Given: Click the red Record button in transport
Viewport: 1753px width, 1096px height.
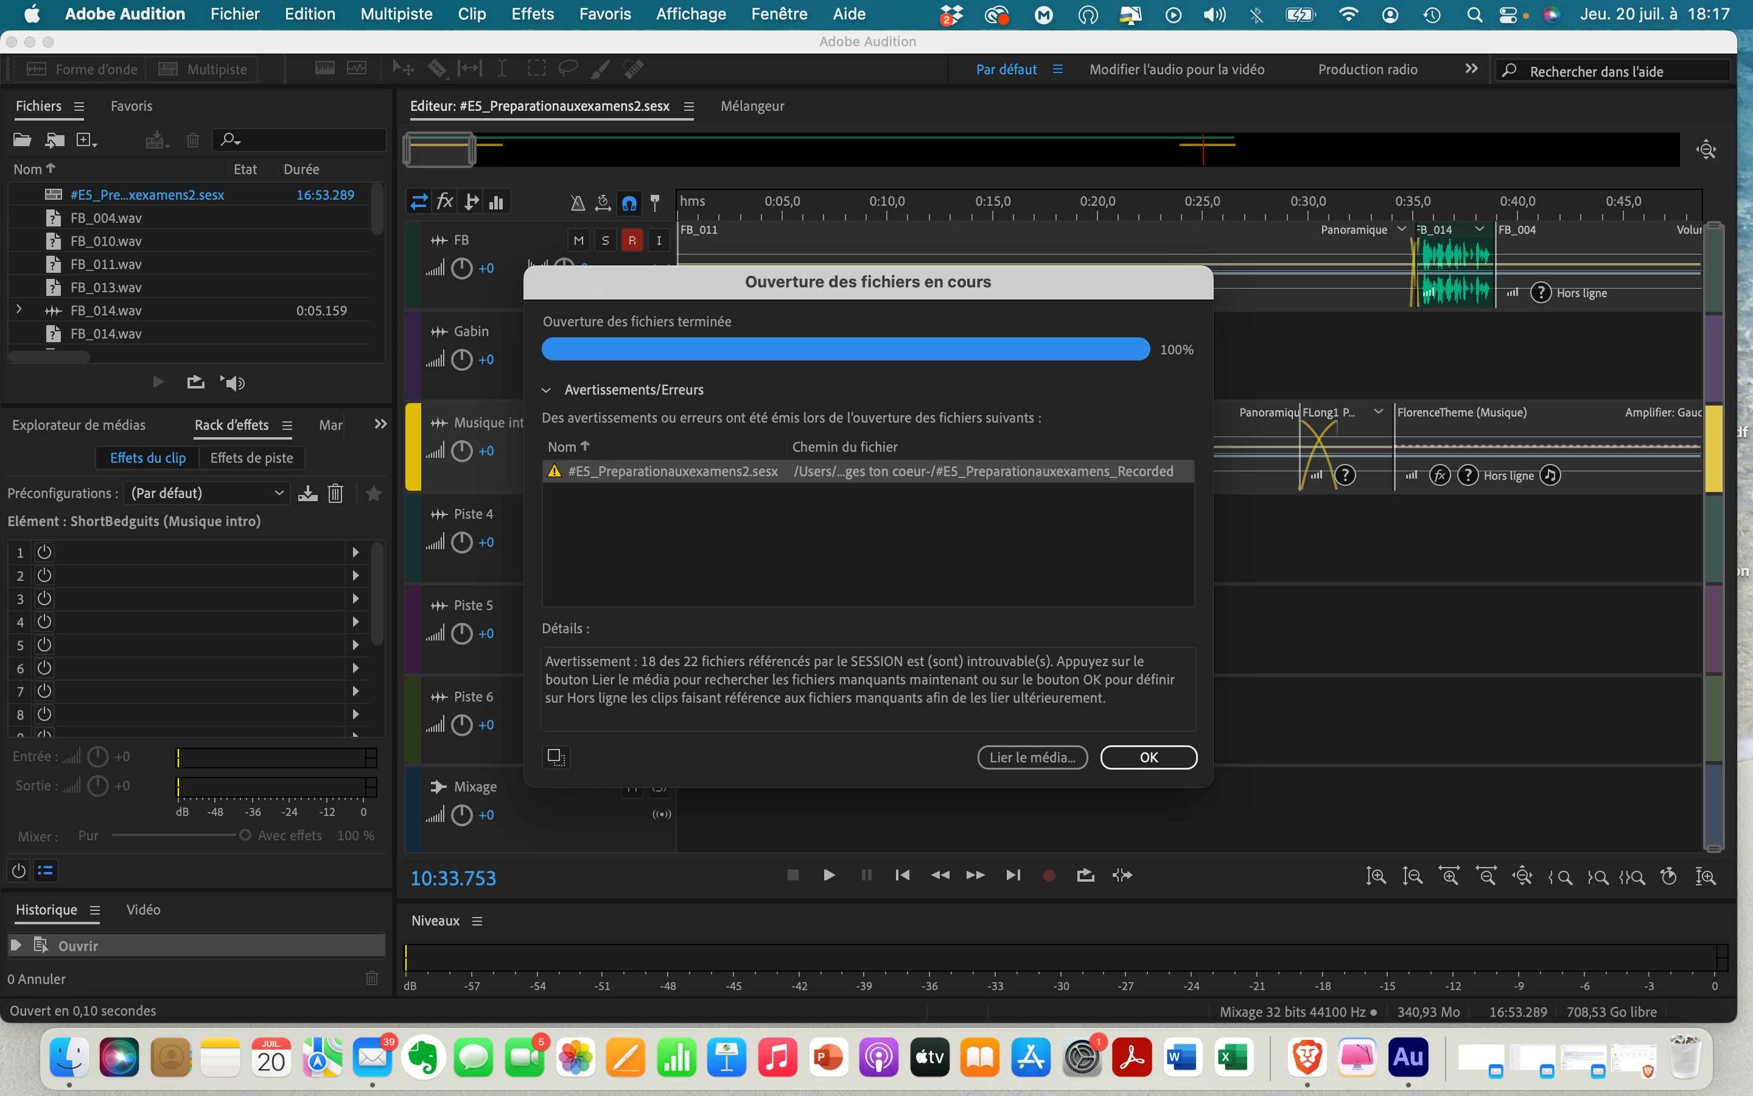Looking at the screenshot, I should [x=1048, y=875].
